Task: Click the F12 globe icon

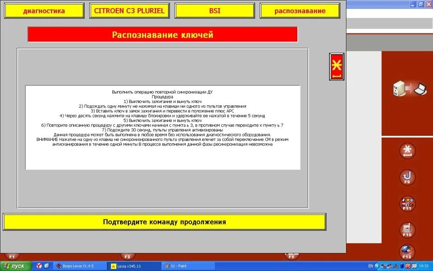Action: [407, 252]
